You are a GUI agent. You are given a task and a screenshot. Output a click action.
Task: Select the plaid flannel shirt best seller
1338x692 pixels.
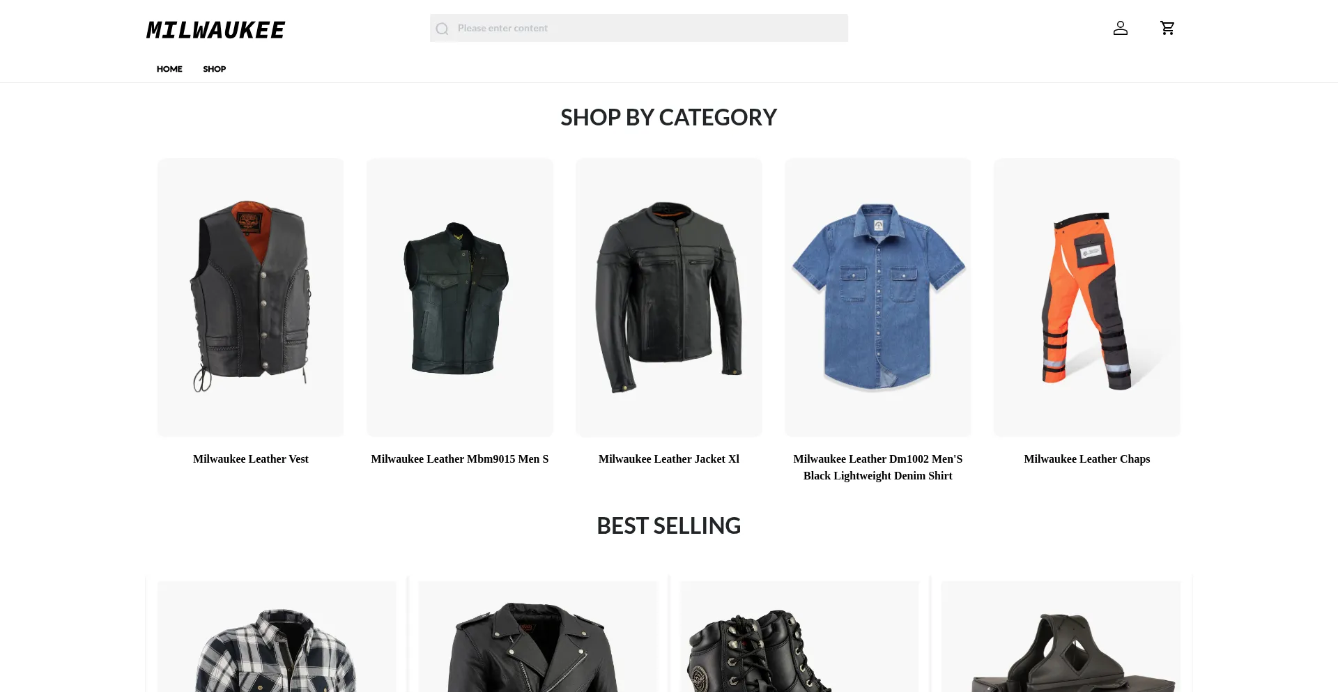277,637
